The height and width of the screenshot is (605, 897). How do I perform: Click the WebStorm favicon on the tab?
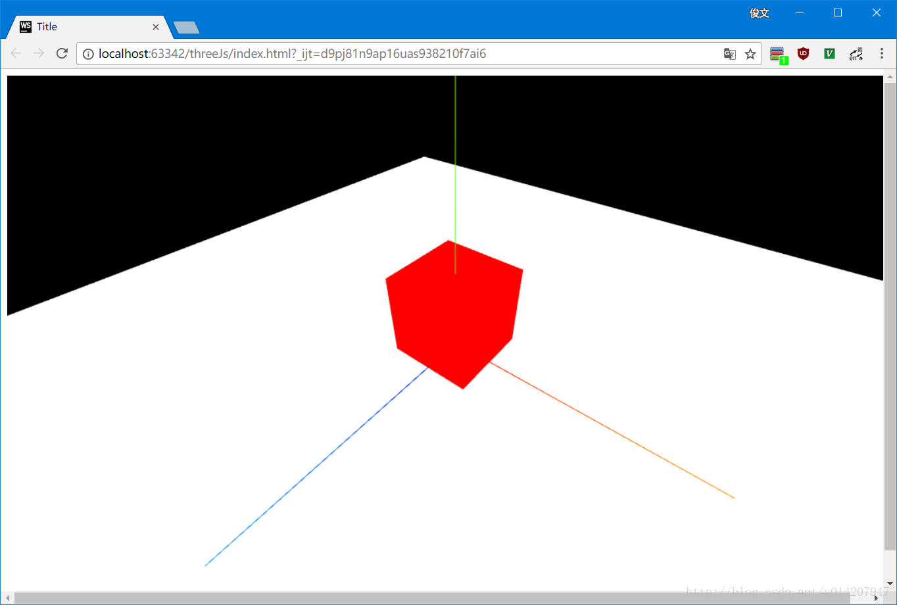pyautogui.click(x=26, y=26)
